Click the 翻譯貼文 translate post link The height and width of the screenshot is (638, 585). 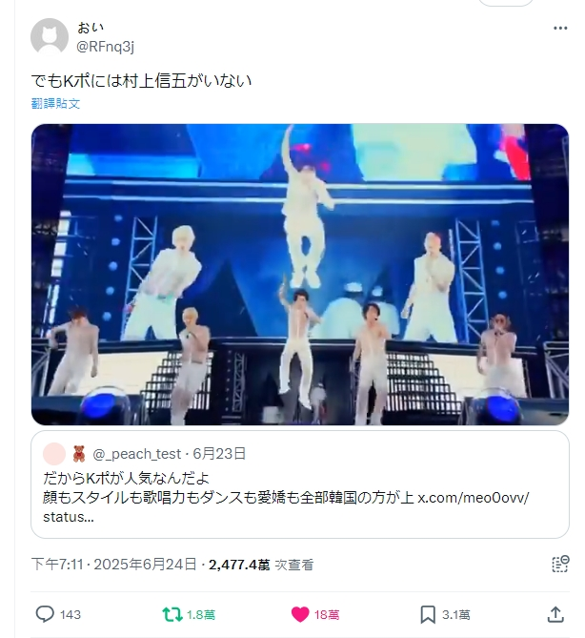(x=55, y=104)
